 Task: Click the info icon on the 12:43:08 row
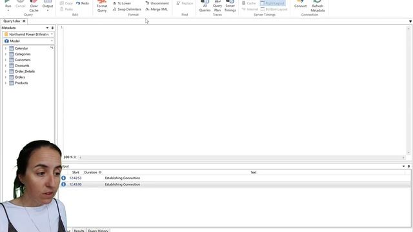click(63, 184)
